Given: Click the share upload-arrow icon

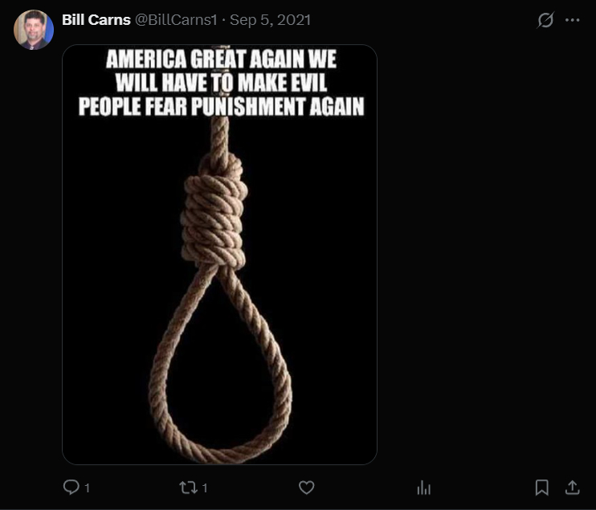Looking at the screenshot, I should [572, 488].
